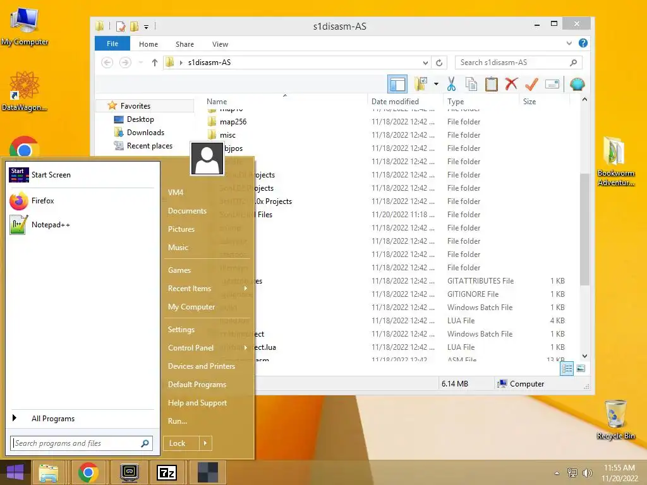The image size is (647, 485).
Task: Open Downloads in Favorites
Action: coord(145,133)
